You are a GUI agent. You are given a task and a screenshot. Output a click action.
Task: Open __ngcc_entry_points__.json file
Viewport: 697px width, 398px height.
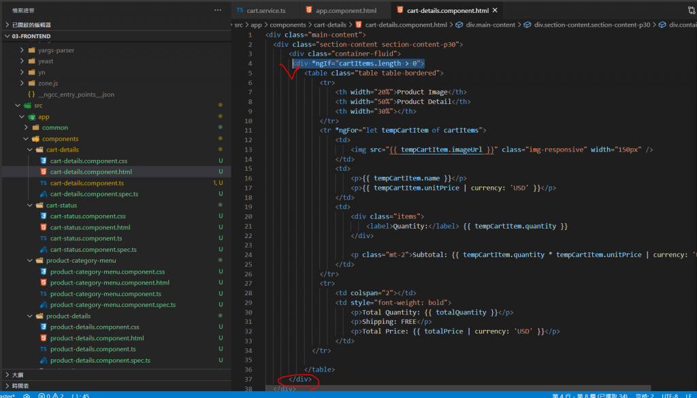pos(76,95)
